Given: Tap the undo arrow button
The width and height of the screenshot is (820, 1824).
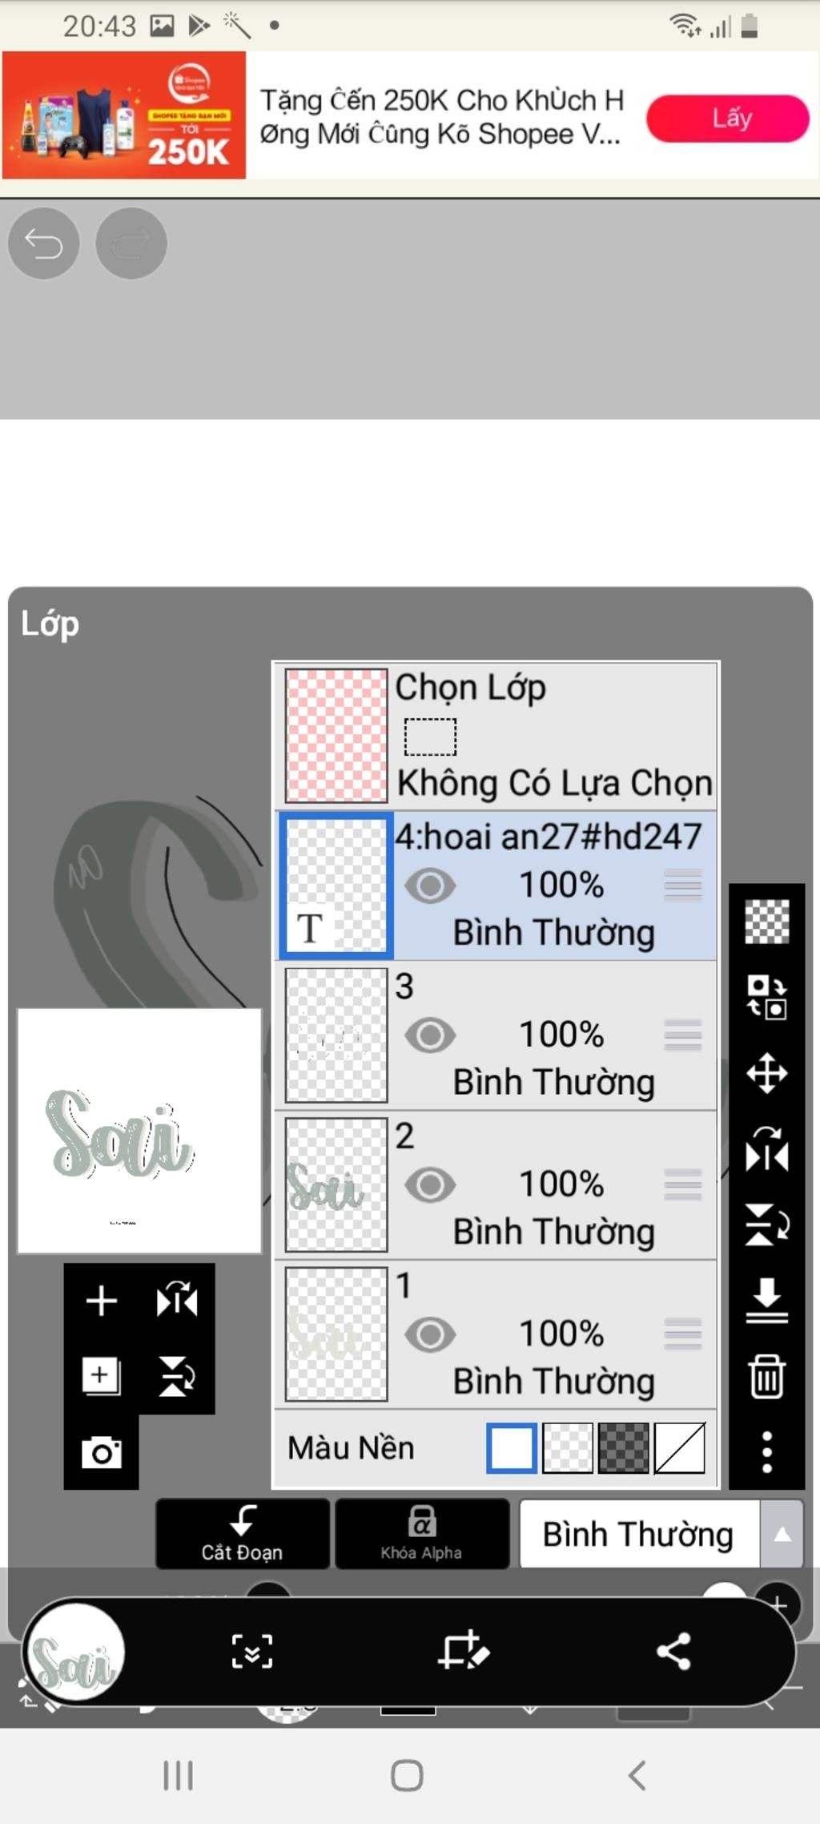Looking at the screenshot, I should [43, 243].
